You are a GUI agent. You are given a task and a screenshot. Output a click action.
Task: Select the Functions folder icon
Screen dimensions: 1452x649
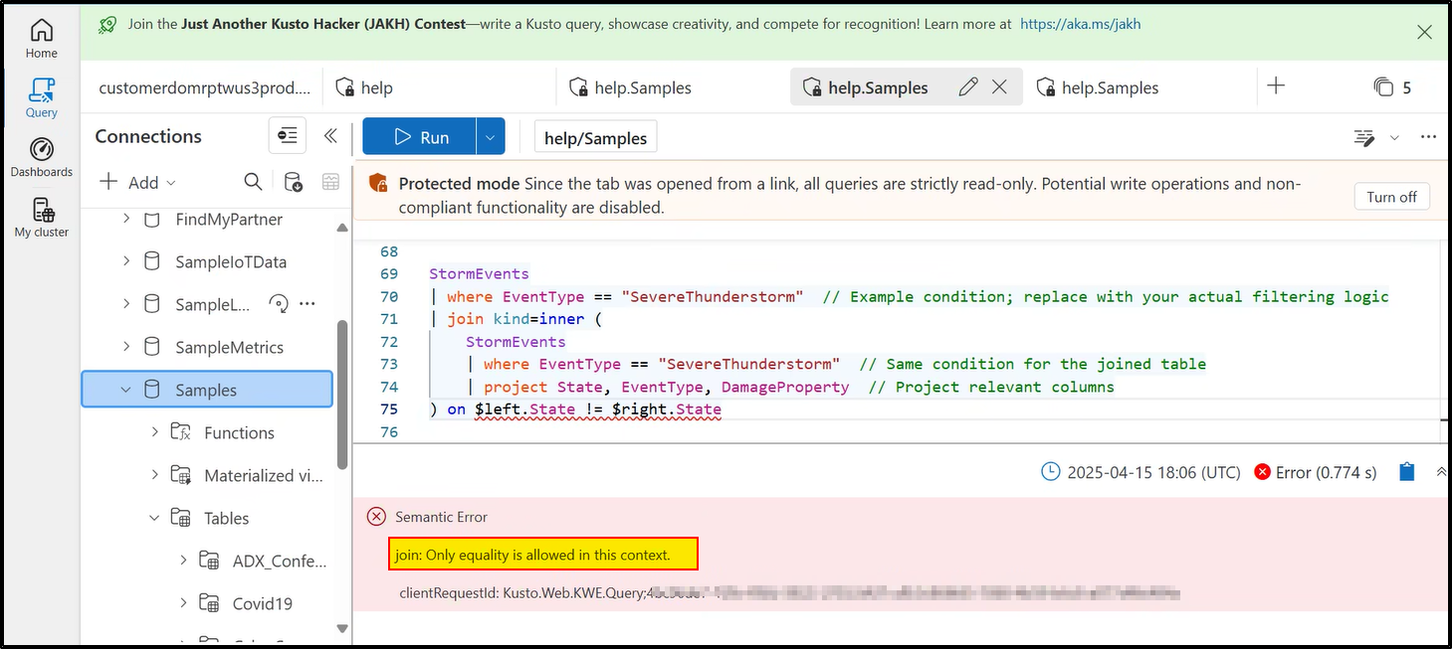click(180, 432)
